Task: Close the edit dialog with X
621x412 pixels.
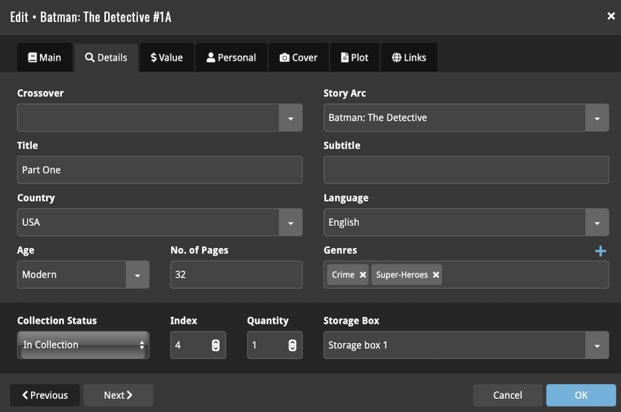Action: pos(611,16)
